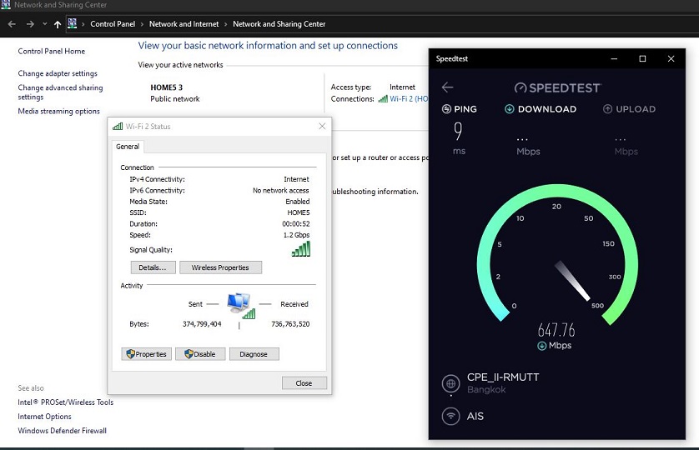This screenshot has width=699, height=450.
Task: Close the Wi-Fi 2 Status dialog
Action: (x=322, y=127)
